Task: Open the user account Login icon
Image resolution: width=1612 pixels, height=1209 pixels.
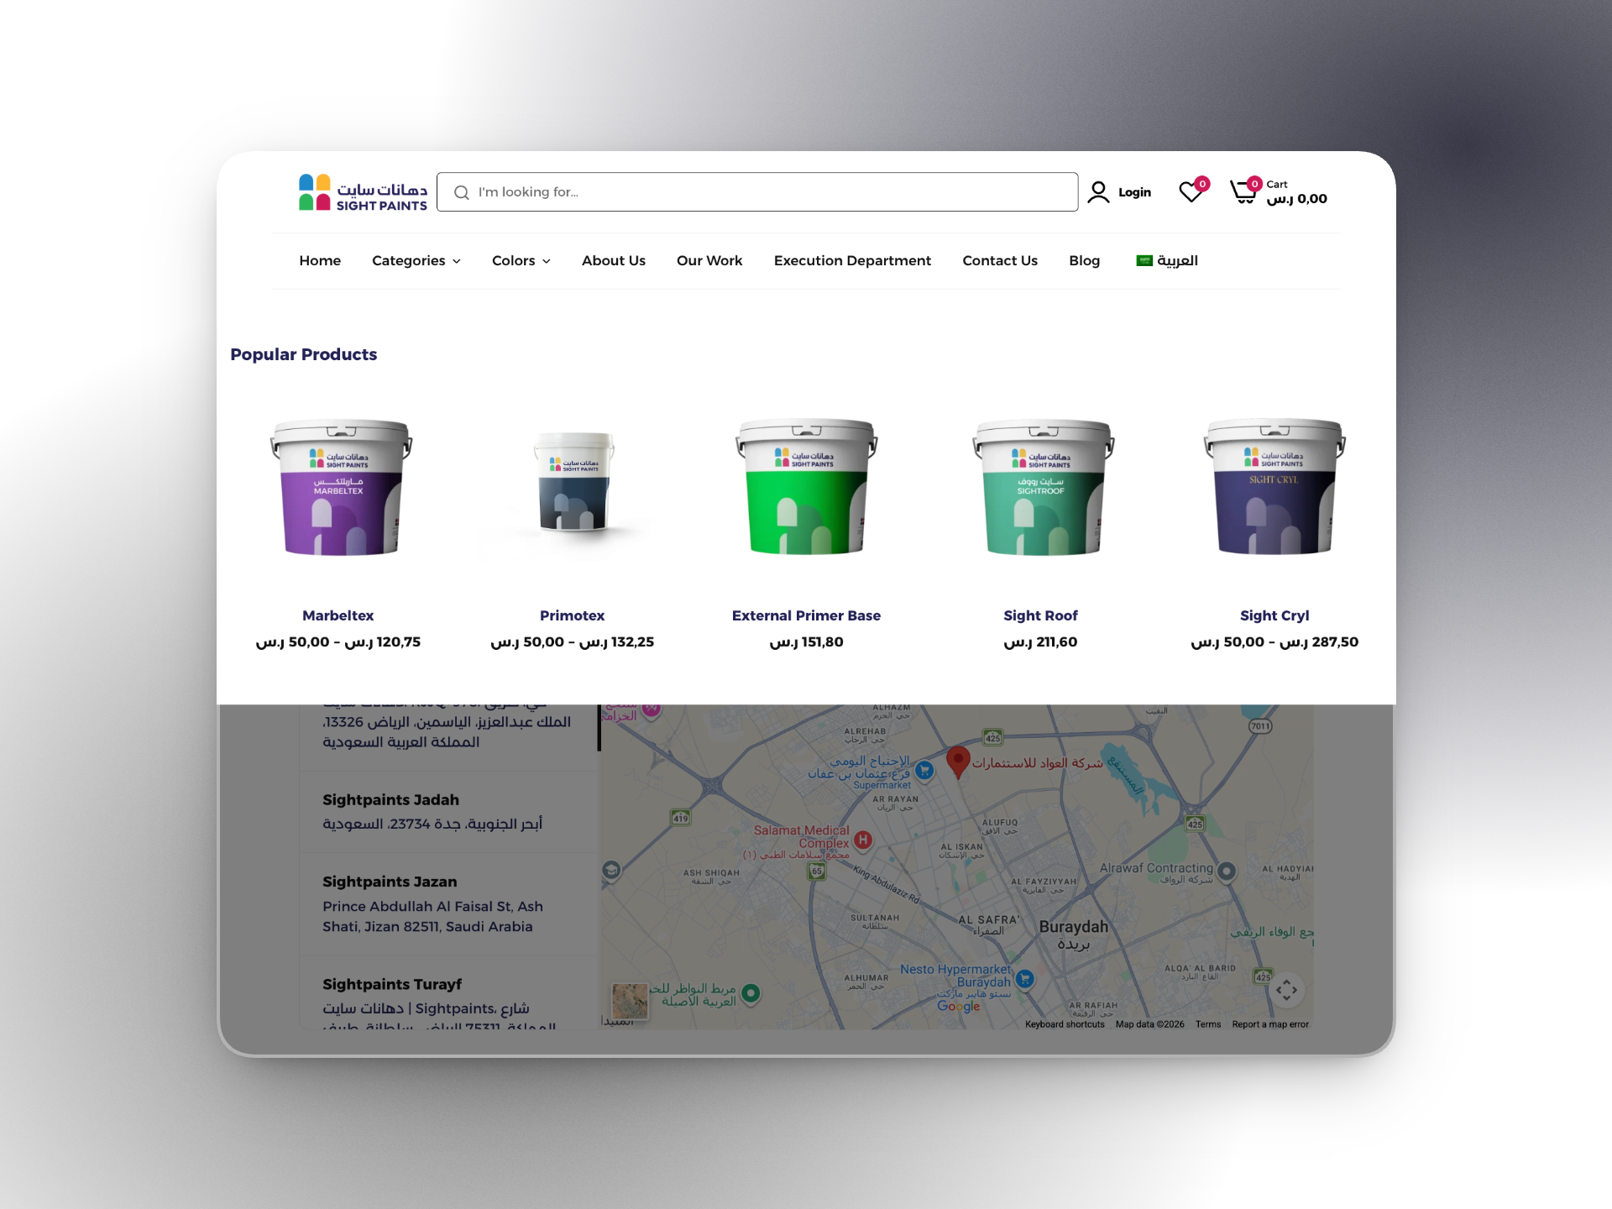Action: coord(1098,192)
